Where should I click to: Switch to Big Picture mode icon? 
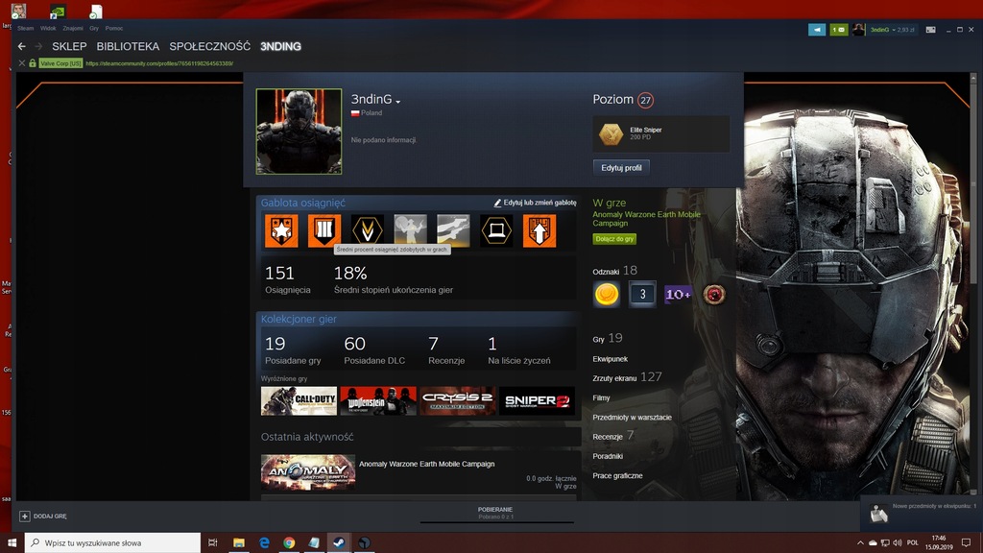[931, 30]
